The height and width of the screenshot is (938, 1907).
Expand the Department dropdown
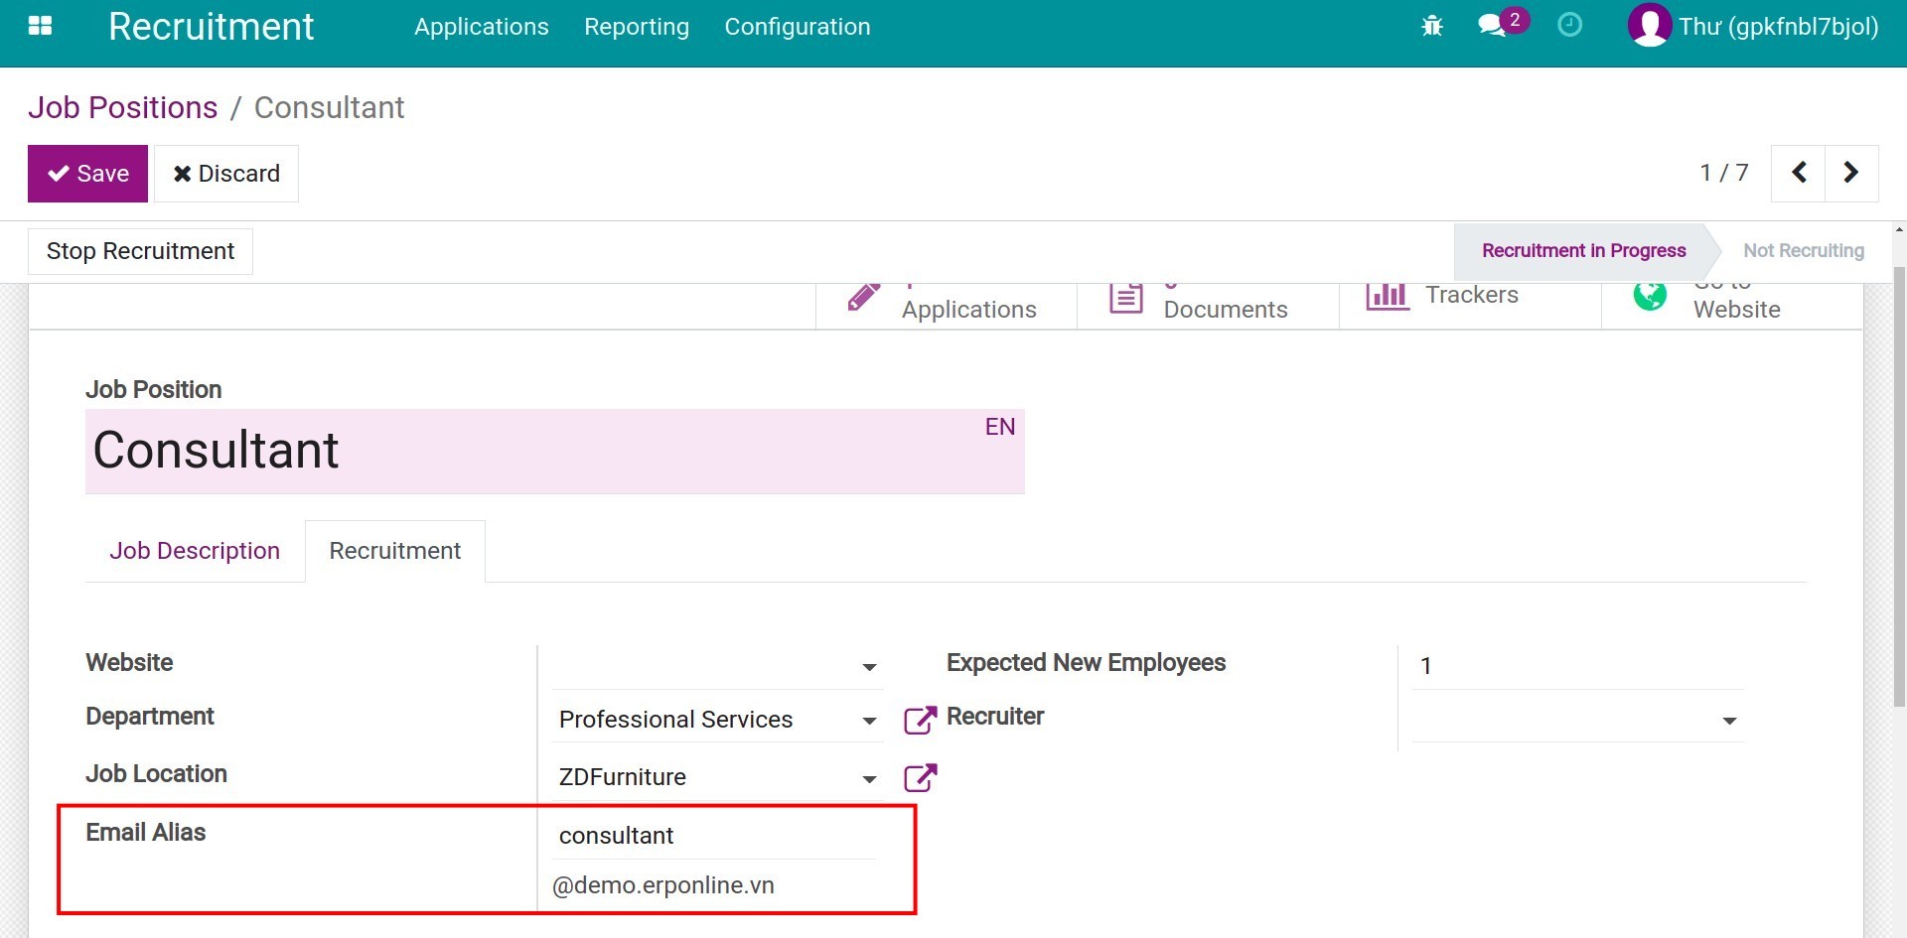(869, 721)
